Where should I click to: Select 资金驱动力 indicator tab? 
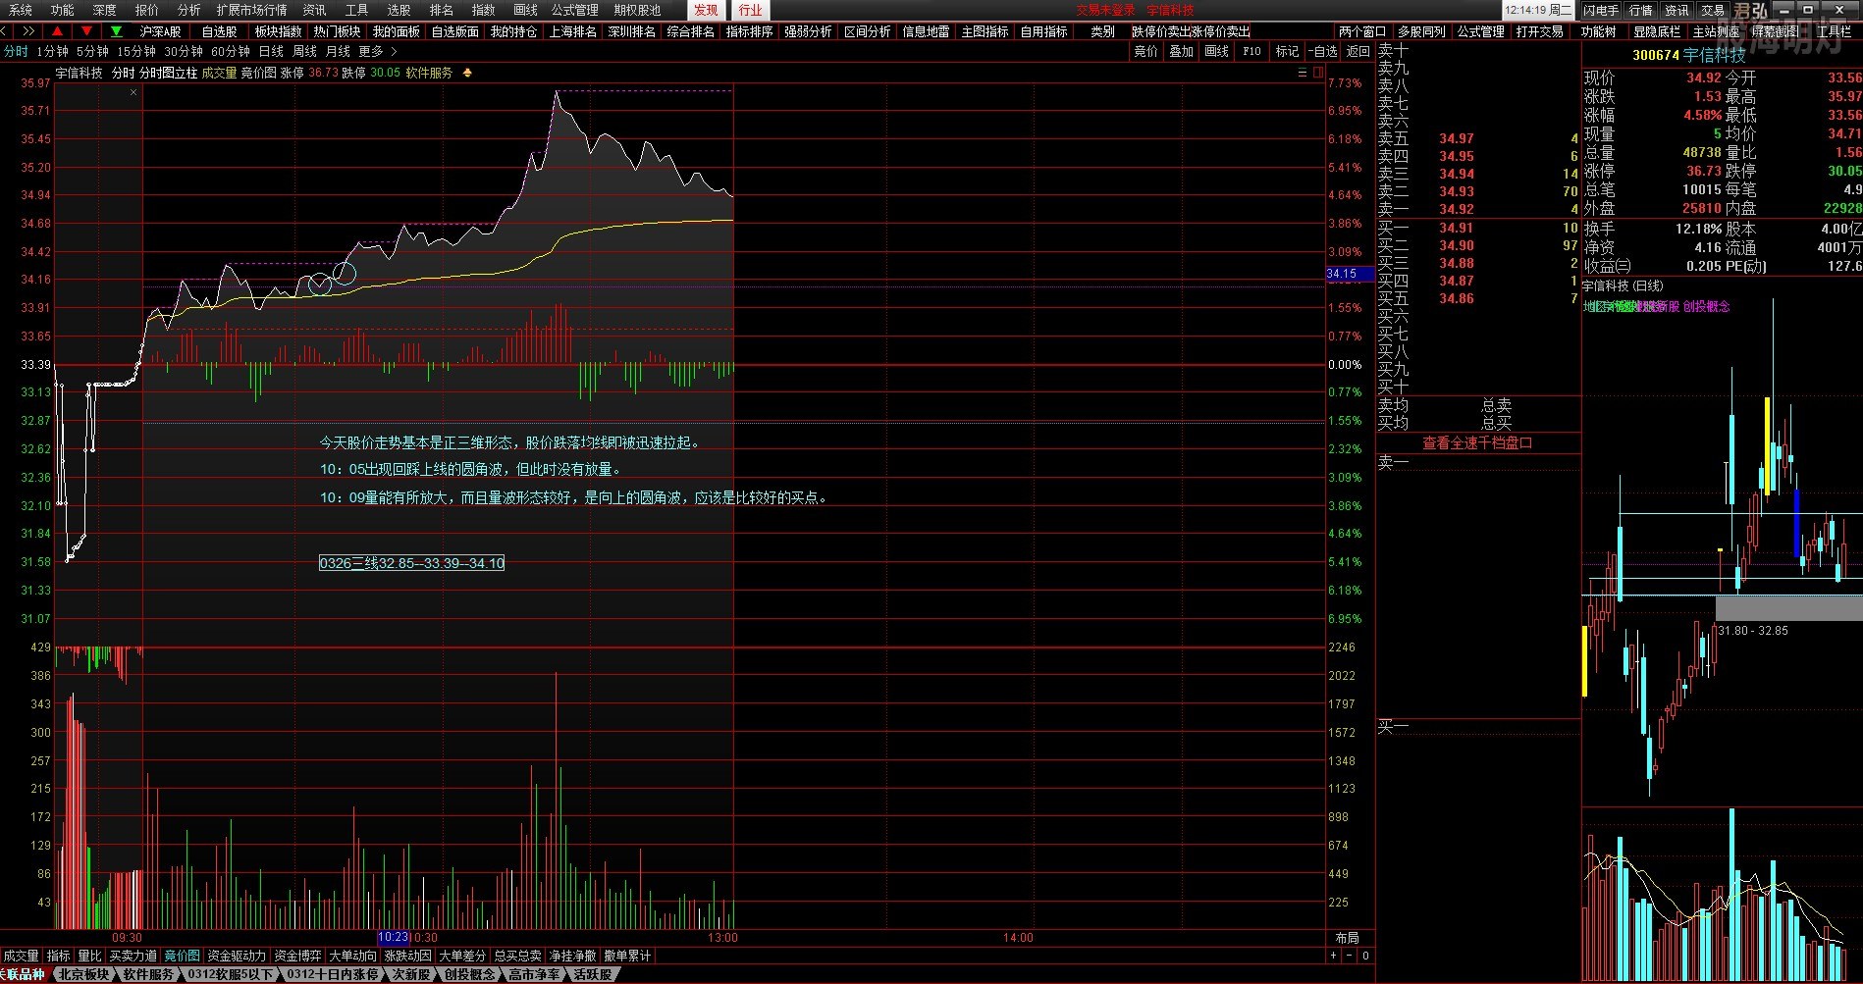(237, 956)
